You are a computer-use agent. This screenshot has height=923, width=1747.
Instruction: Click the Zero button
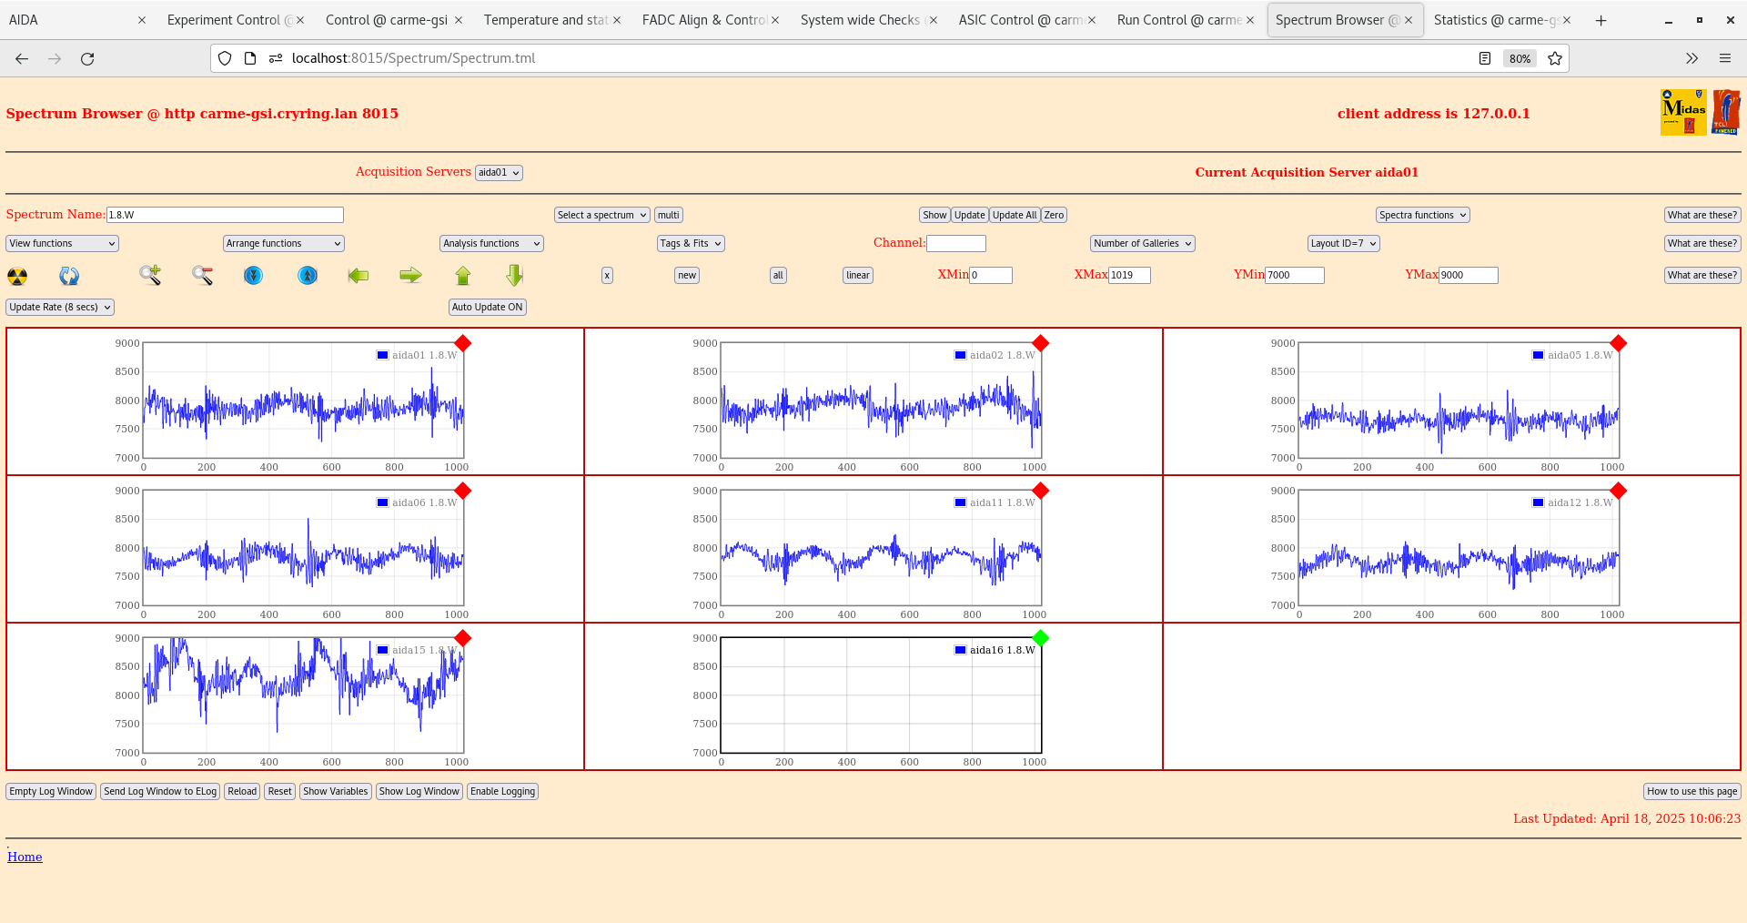coord(1054,215)
